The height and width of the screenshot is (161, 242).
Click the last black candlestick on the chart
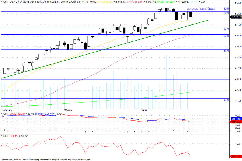pyautogui.click(x=191, y=15)
